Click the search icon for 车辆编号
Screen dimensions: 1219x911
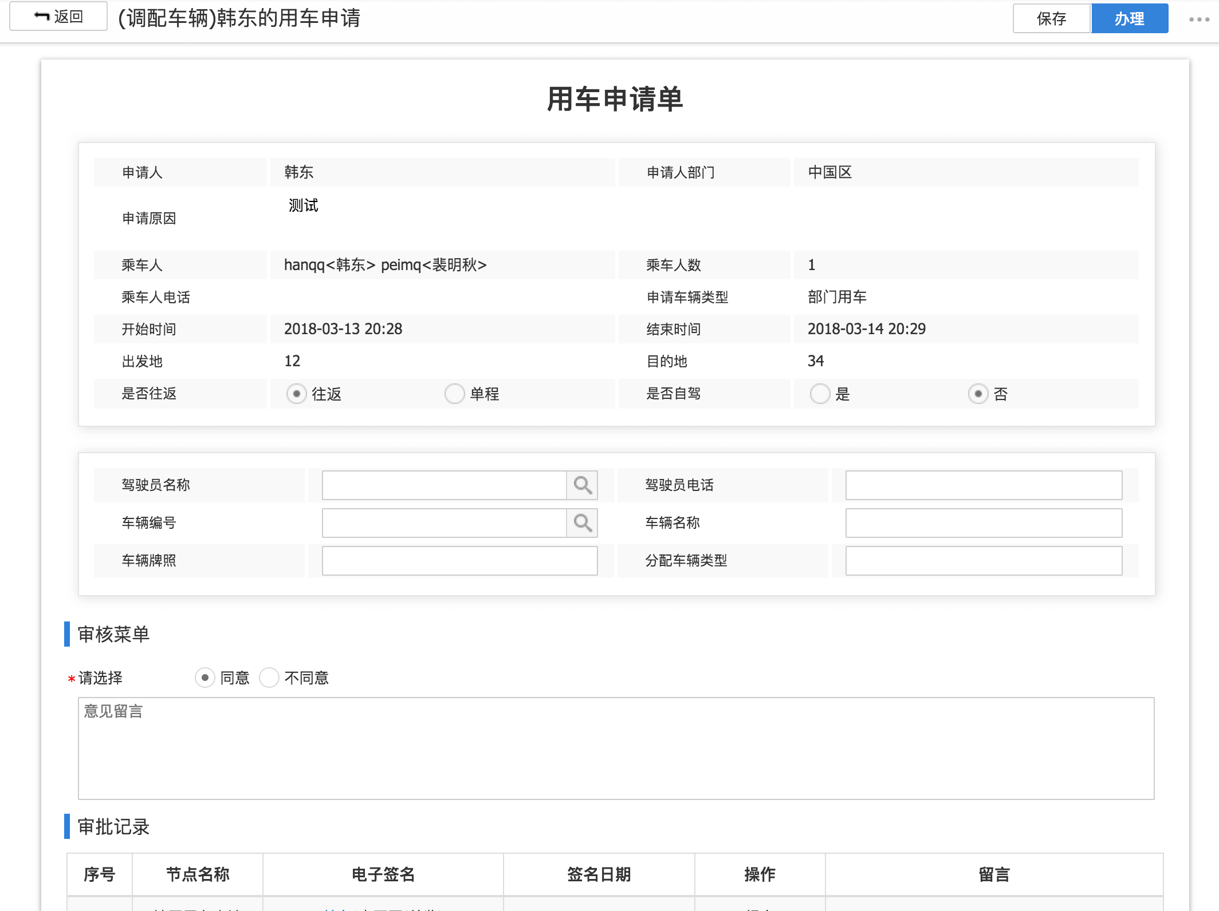(582, 523)
